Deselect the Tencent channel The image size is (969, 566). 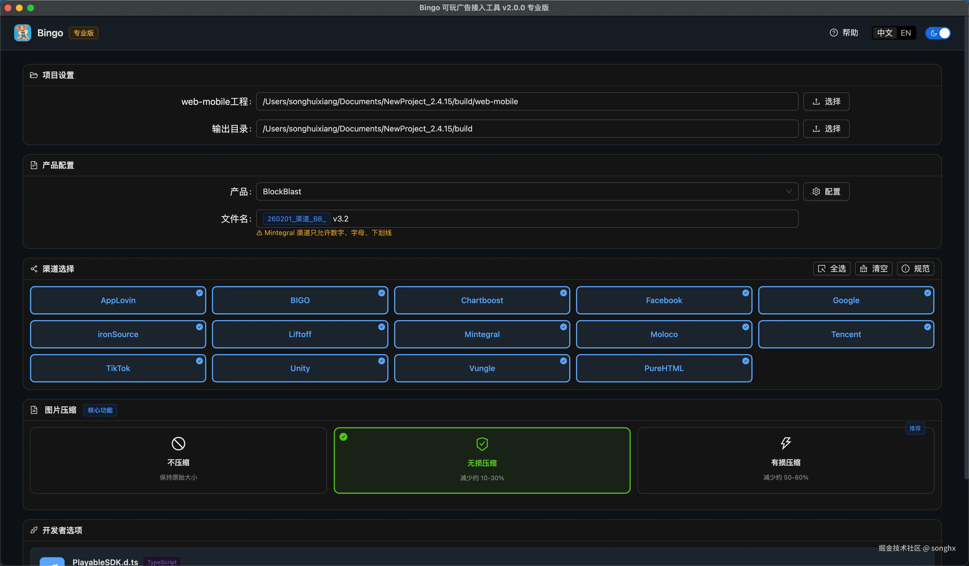[x=846, y=334]
